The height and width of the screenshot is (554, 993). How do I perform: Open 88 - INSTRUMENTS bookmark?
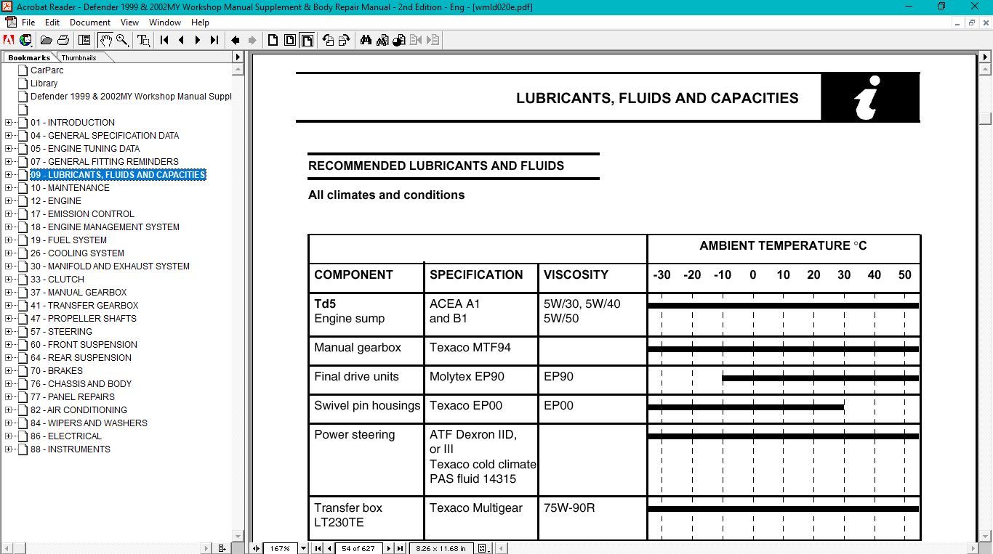click(71, 449)
